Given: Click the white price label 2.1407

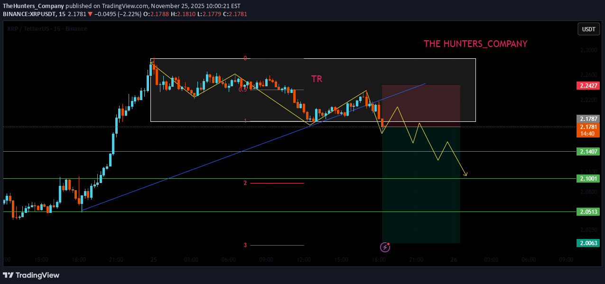Looking at the screenshot, I should pyautogui.click(x=588, y=151).
